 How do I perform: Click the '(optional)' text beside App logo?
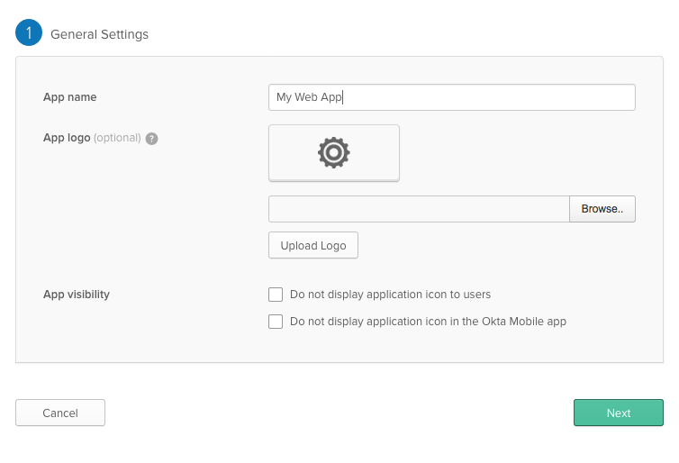(x=117, y=138)
